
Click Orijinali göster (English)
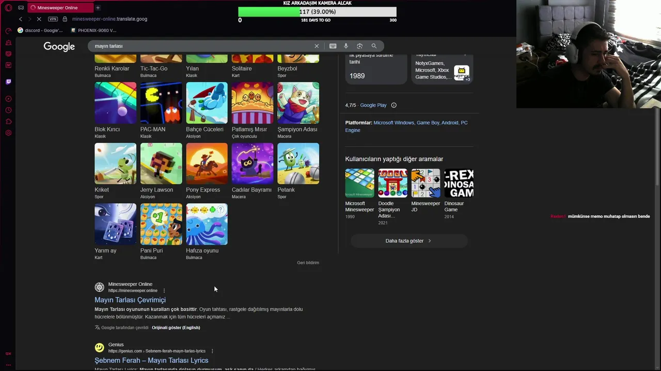176,328
